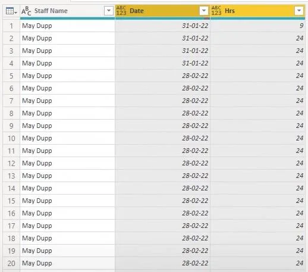The image size is (308, 272).
Task: Select the Date column header
Action: coord(162,11)
